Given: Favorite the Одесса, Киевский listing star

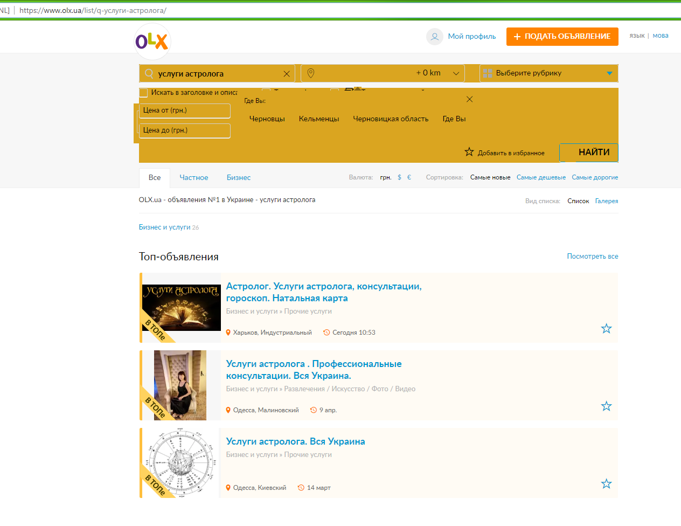Looking at the screenshot, I should tap(606, 484).
